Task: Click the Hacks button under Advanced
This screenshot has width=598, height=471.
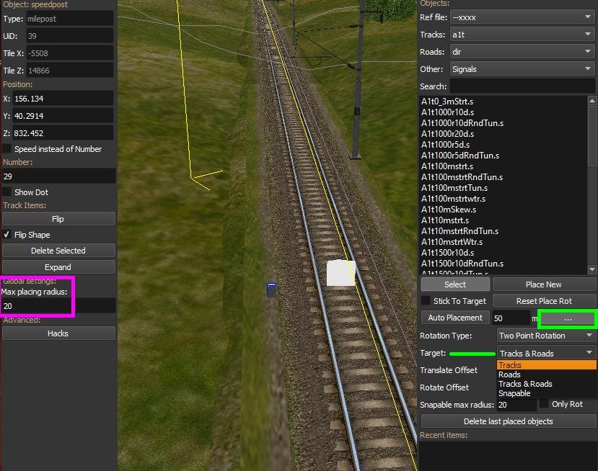Action: coord(58,333)
